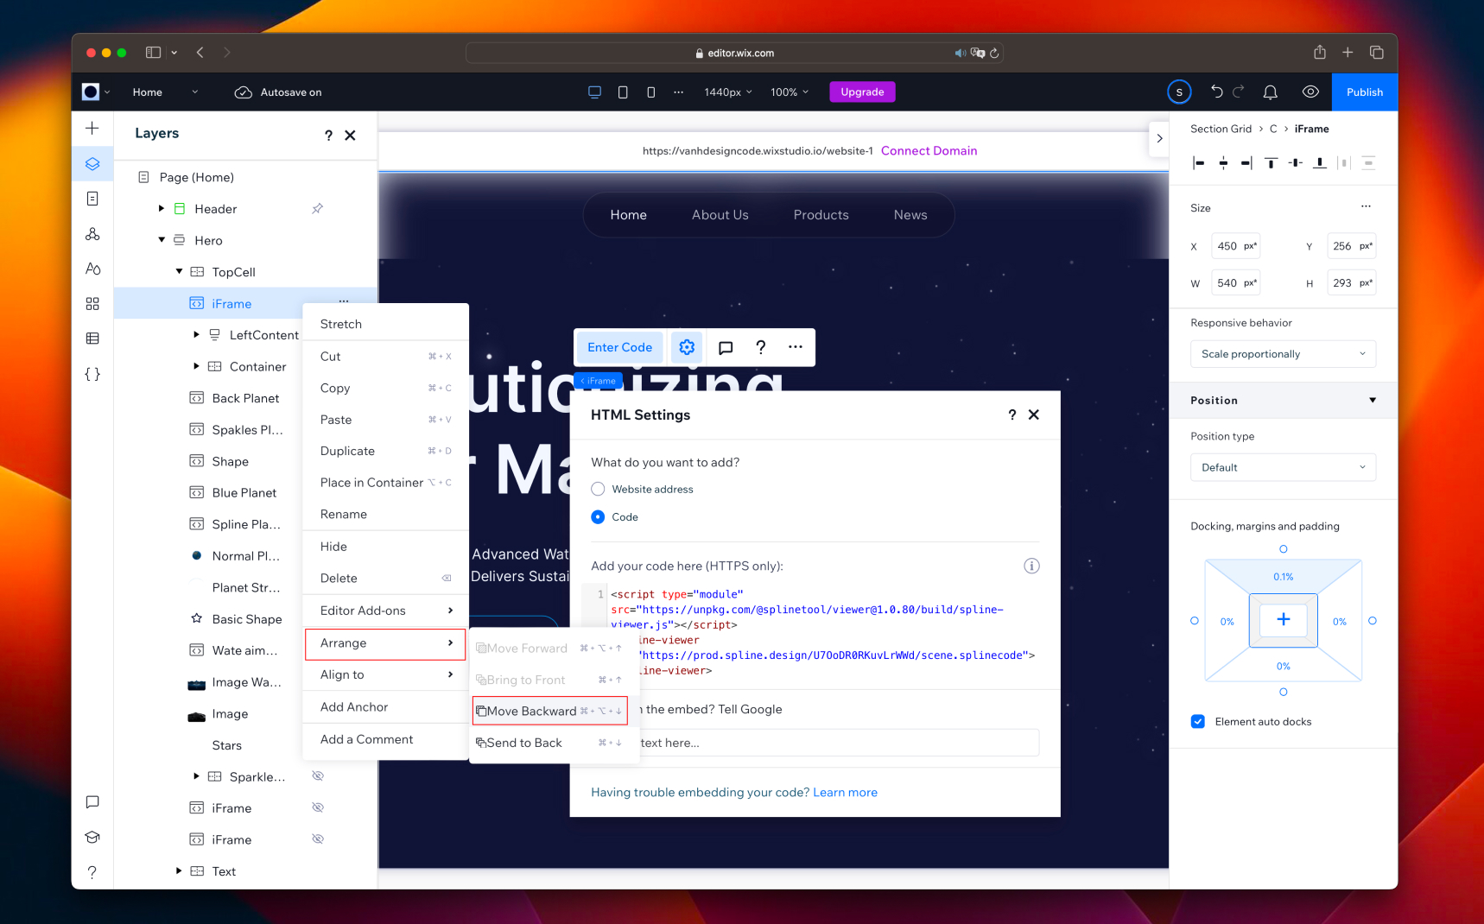Open the Pages panel icon in sidebar
Image resolution: width=1484 pixels, height=924 pixels.
coord(92,199)
